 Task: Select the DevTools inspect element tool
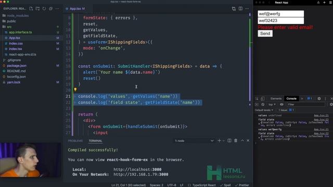pos(257,99)
